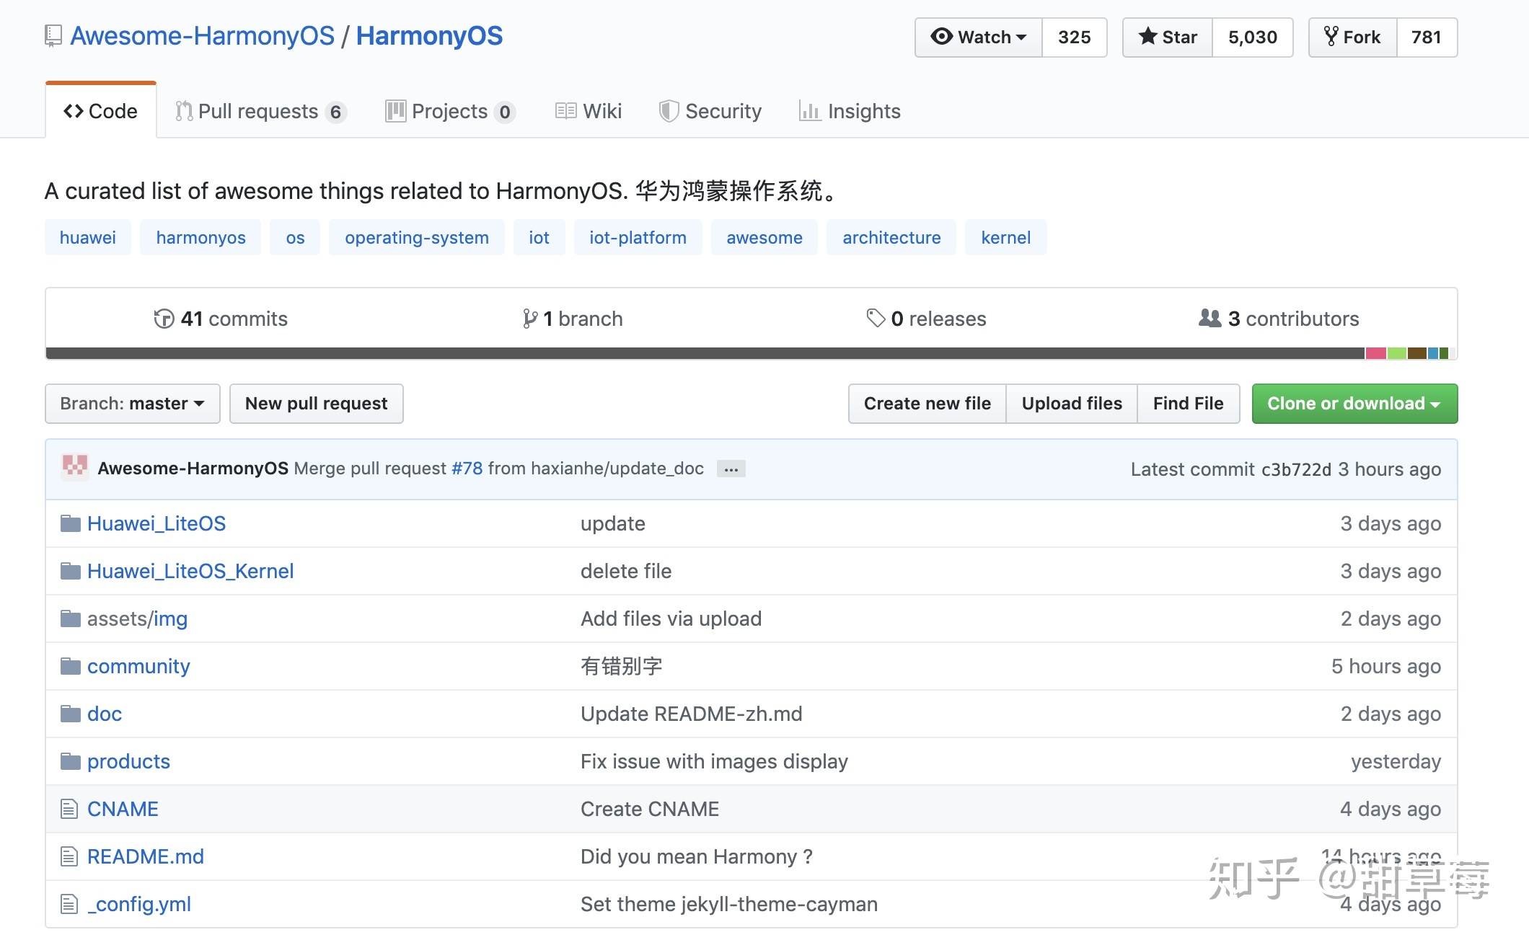Click commit message 'Set theme jekyll-theme-cayman'
The width and height of the screenshot is (1529, 940).
click(x=729, y=904)
